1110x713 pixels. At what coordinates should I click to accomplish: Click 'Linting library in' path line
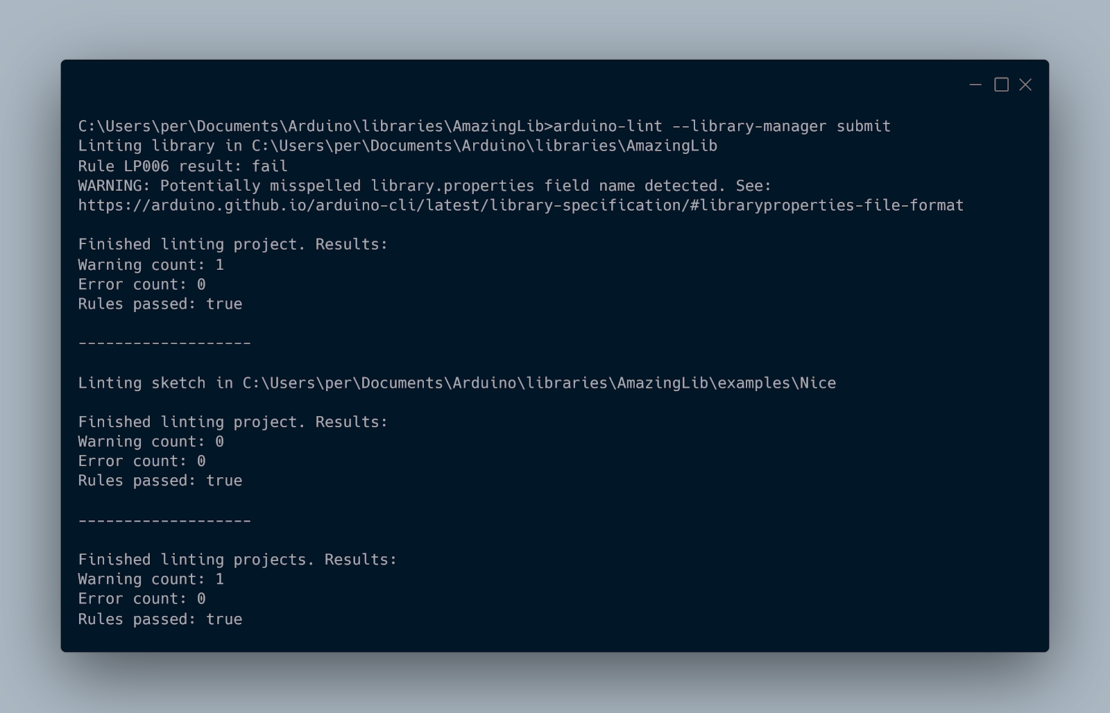click(398, 146)
